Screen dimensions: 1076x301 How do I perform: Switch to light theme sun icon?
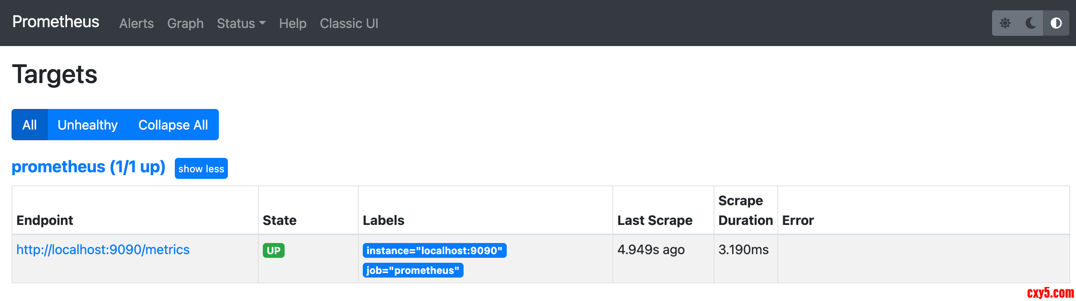pos(1005,23)
